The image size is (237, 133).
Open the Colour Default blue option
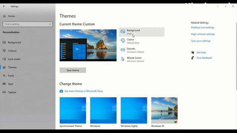coord(141,41)
